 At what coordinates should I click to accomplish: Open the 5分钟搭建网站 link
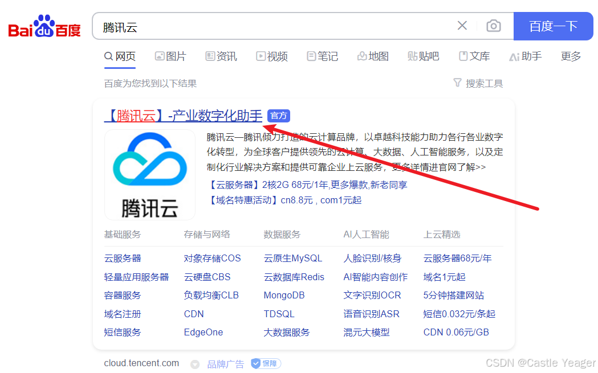click(x=454, y=296)
